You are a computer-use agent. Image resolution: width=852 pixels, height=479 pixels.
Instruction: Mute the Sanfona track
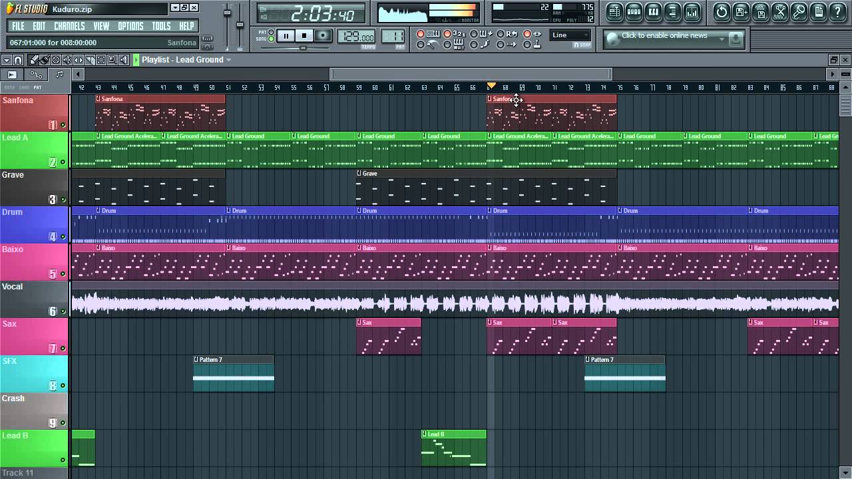63,124
